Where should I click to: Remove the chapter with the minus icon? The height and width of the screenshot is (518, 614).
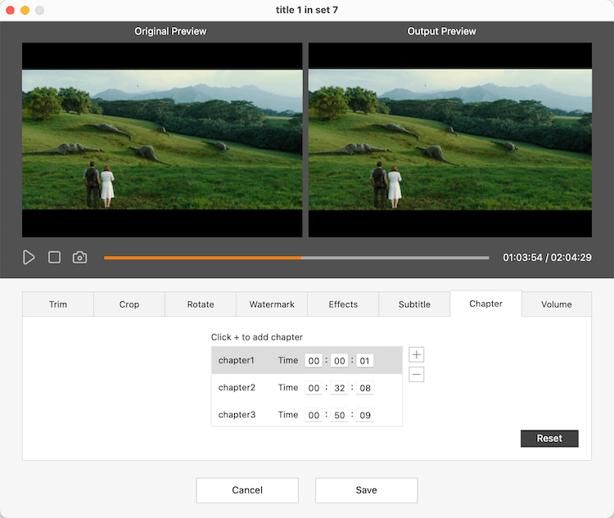tap(416, 375)
